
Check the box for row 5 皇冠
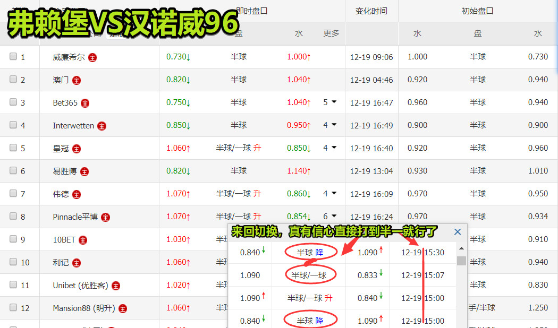tap(13, 148)
